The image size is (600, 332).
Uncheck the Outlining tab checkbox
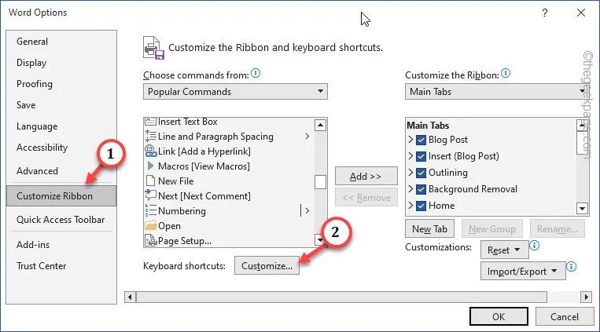click(x=421, y=173)
